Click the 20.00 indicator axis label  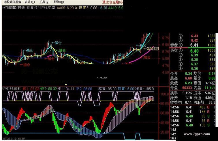pos(165,132)
